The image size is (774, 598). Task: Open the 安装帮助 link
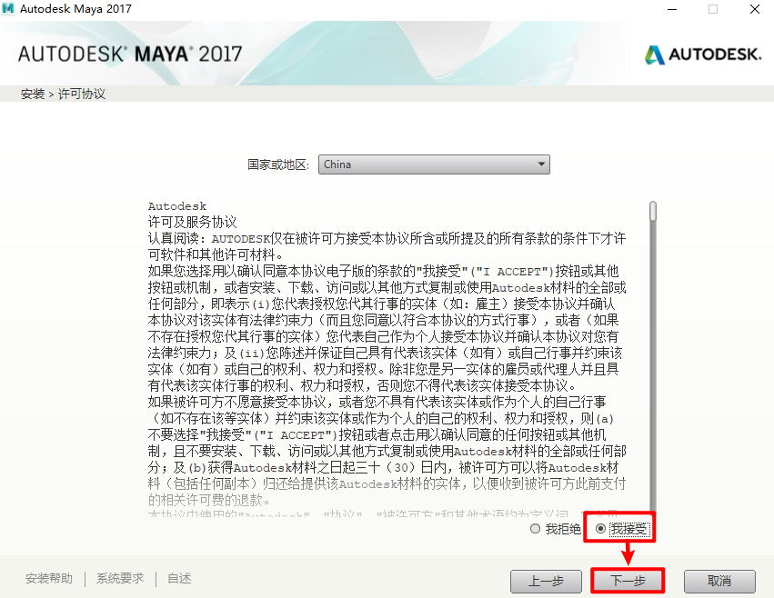point(49,578)
